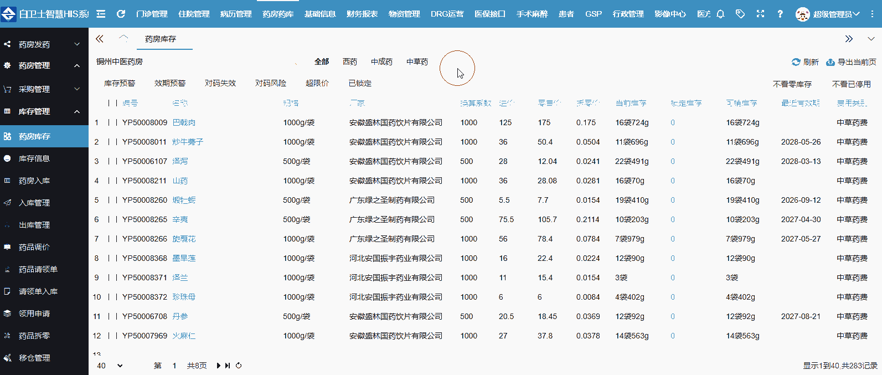Open 财务报表 in the top menu

click(x=362, y=14)
